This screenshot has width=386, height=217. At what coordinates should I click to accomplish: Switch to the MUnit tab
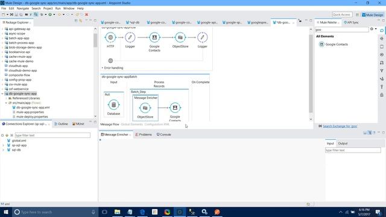tap(78, 124)
